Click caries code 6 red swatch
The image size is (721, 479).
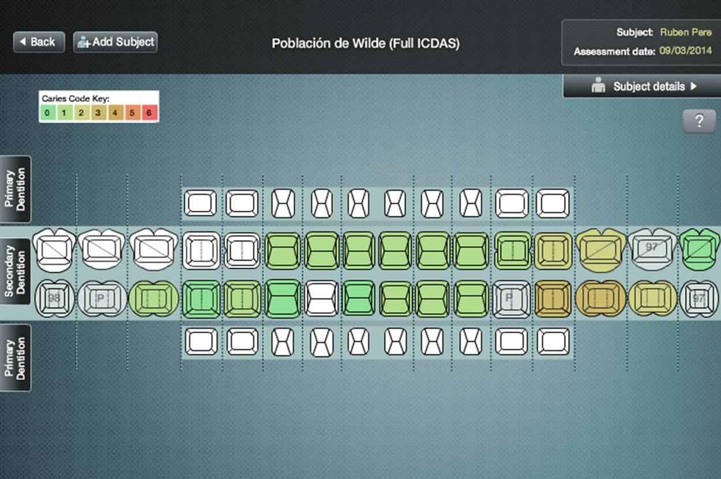tap(149, 113)
